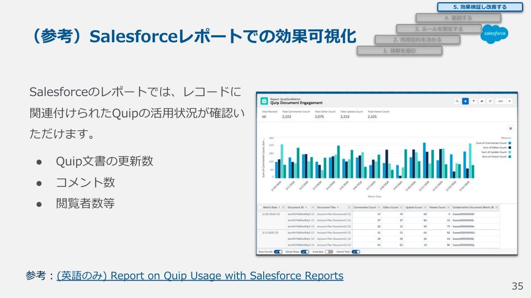Click Total Records value 45
The width and height of the screenshot is (531, 298).
point(264,117)
